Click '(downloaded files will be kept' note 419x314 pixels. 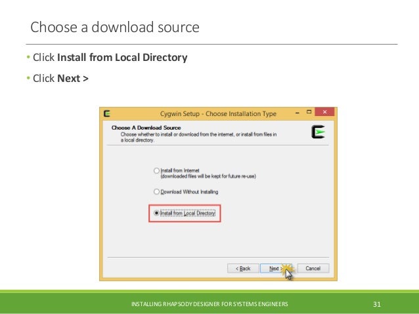tap(208, 176)
